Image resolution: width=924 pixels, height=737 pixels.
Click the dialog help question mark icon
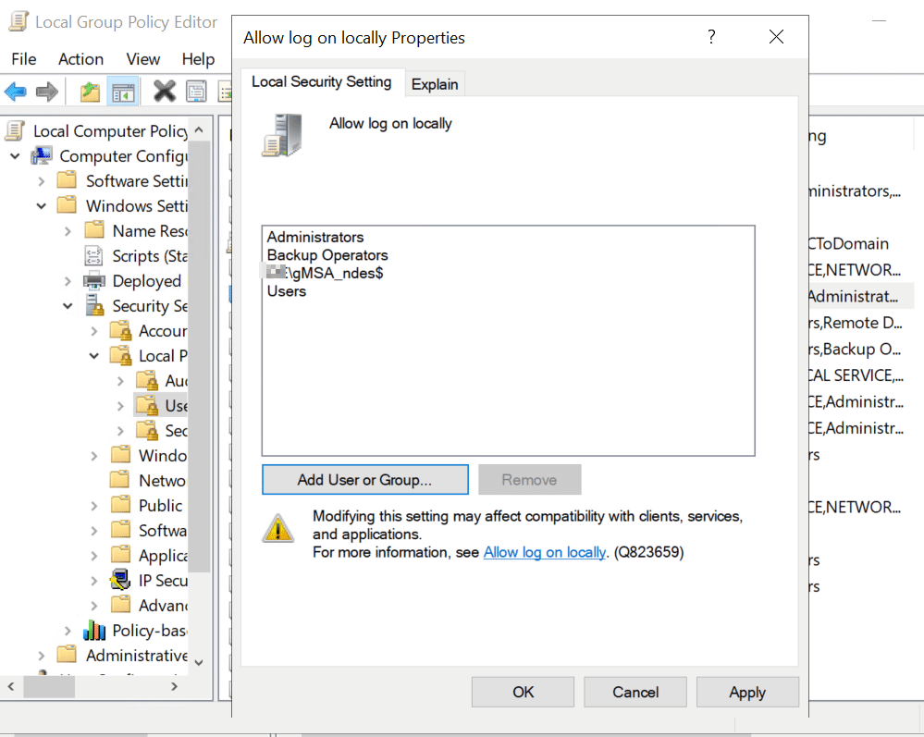point(710,37)
